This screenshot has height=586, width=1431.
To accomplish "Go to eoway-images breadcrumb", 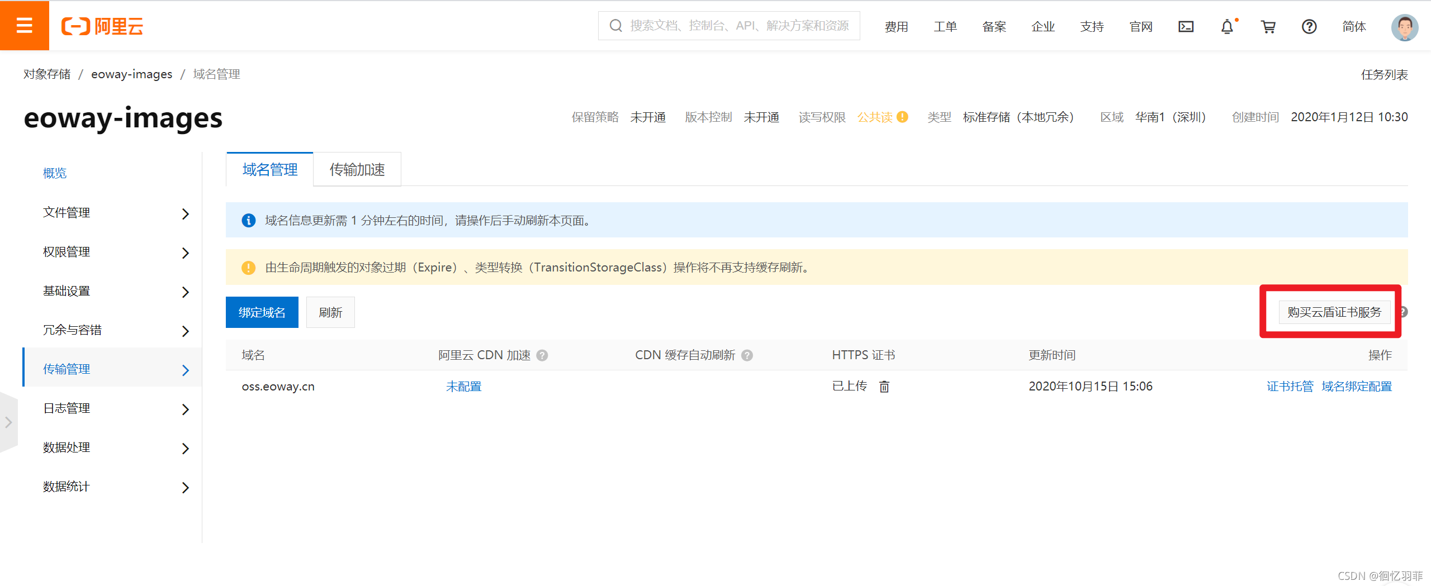I will point(132,74).
